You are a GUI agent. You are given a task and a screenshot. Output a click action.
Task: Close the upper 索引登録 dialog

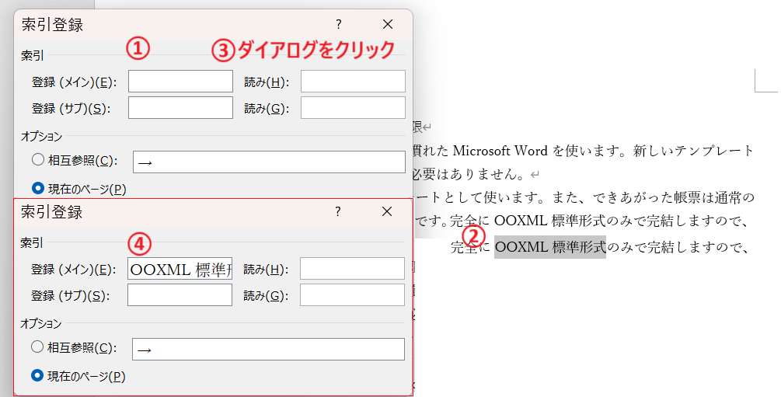coord(388,25)
